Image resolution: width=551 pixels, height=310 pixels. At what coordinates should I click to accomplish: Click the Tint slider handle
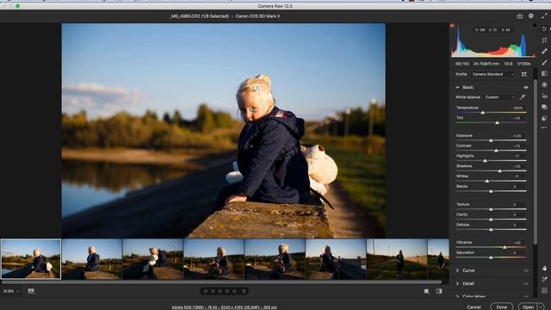click(x=497, y=122)
